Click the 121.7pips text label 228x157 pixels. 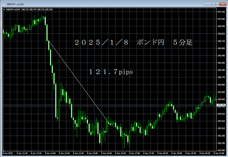pyautogui.click(x=111, y=72)
